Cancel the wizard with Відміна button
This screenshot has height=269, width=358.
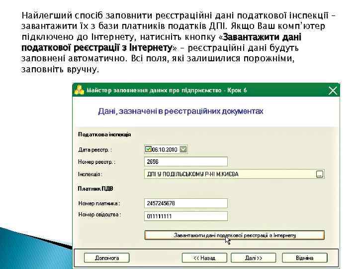(305, 258)
